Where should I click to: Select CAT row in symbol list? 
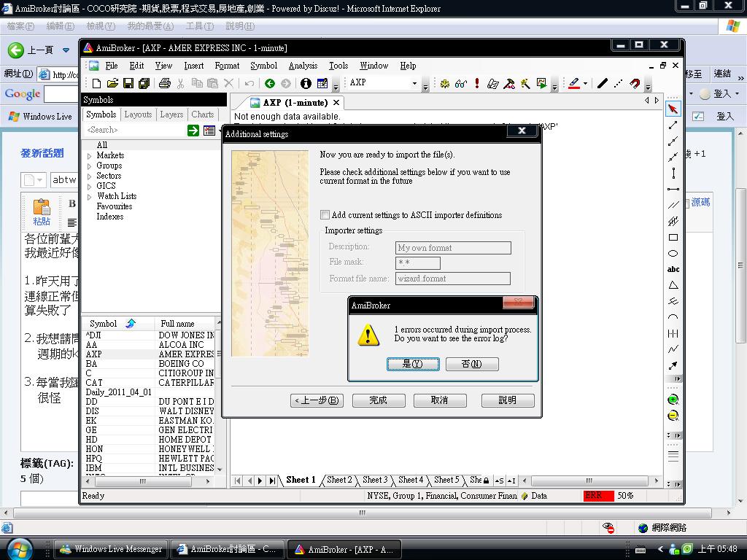coord(149,383)
